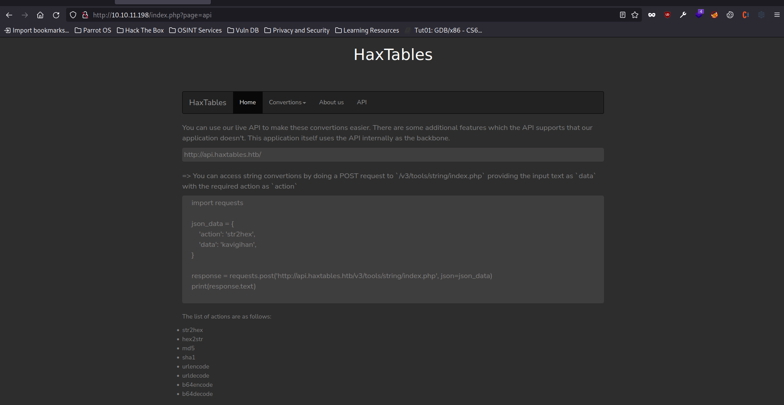Reload the current page
This screenshot has width=784, height=405.
(x=56, y=15)
